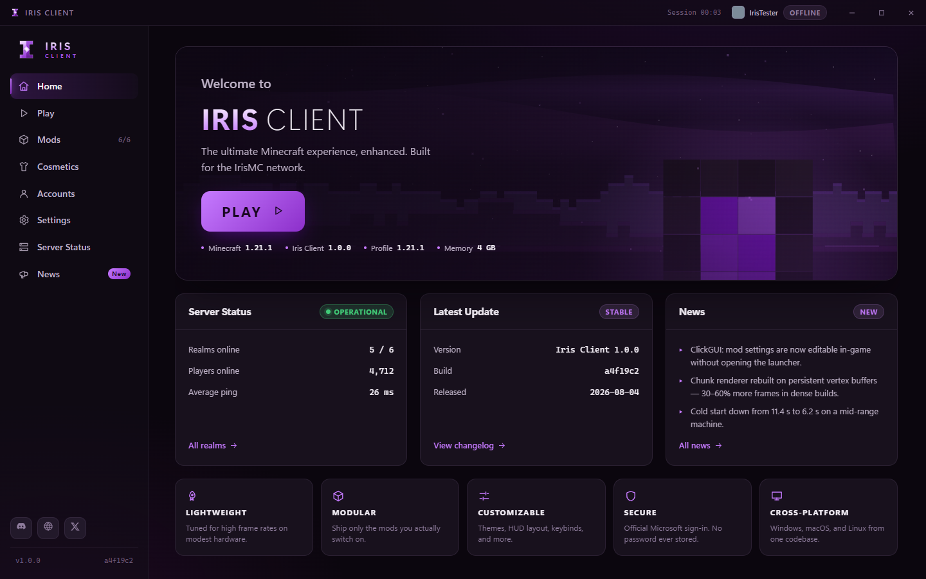Open the Home page in sidebar
926x579 pixels.
[75, 86]
